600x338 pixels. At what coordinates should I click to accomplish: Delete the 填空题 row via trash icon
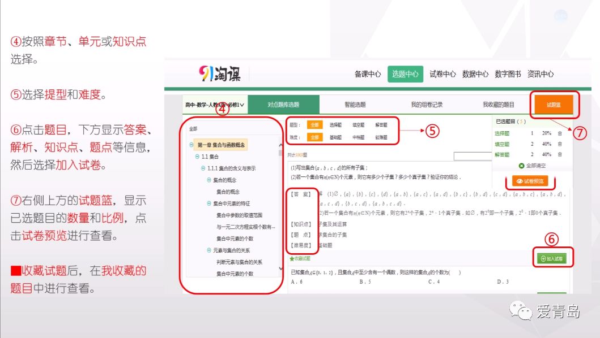point(560,144)
